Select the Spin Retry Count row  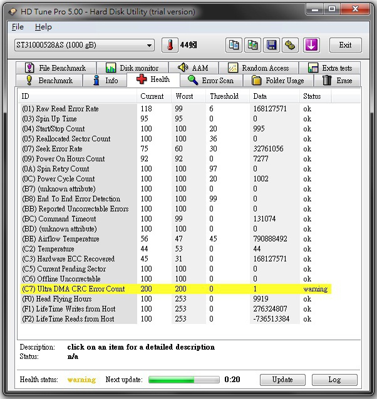(x=176, y=169)
